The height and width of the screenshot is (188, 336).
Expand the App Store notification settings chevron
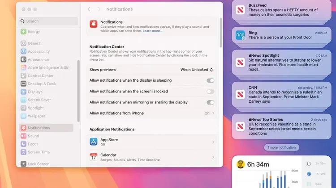tap(213, 142)
